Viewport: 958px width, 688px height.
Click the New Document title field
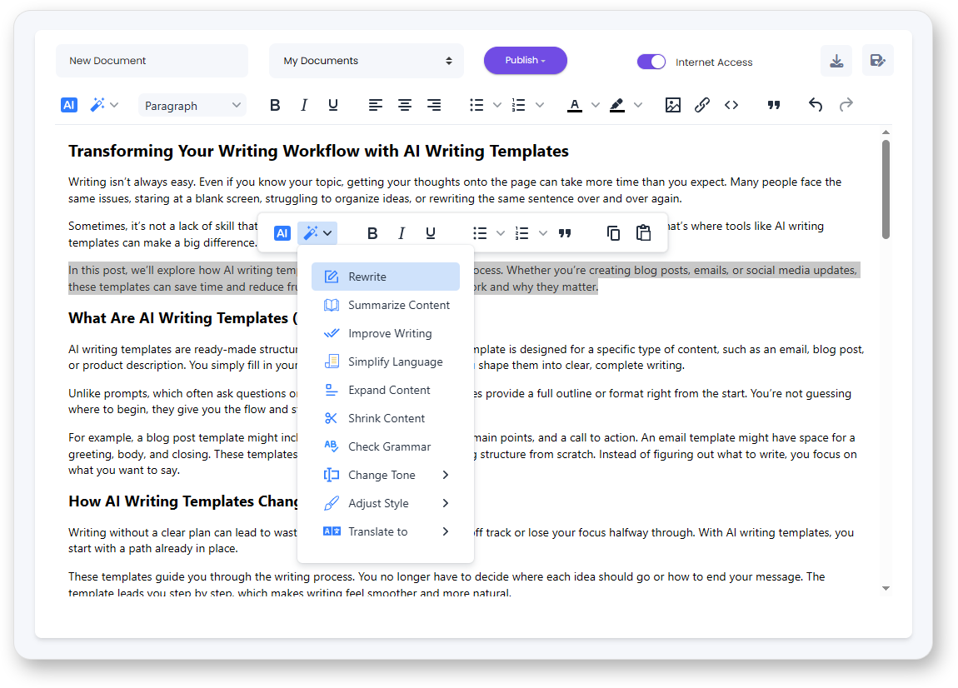pos(152,60)
